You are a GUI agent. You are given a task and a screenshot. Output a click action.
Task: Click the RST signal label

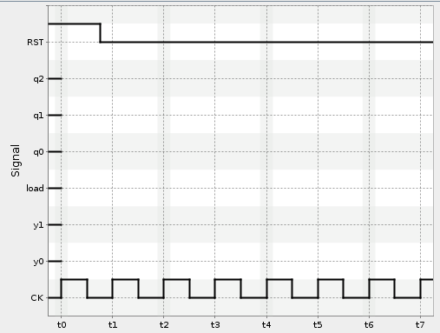click(x=36, y=43)
